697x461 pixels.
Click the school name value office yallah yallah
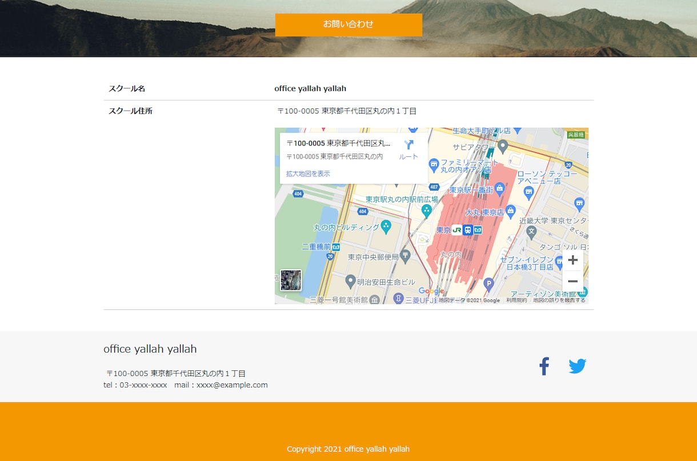310,88
